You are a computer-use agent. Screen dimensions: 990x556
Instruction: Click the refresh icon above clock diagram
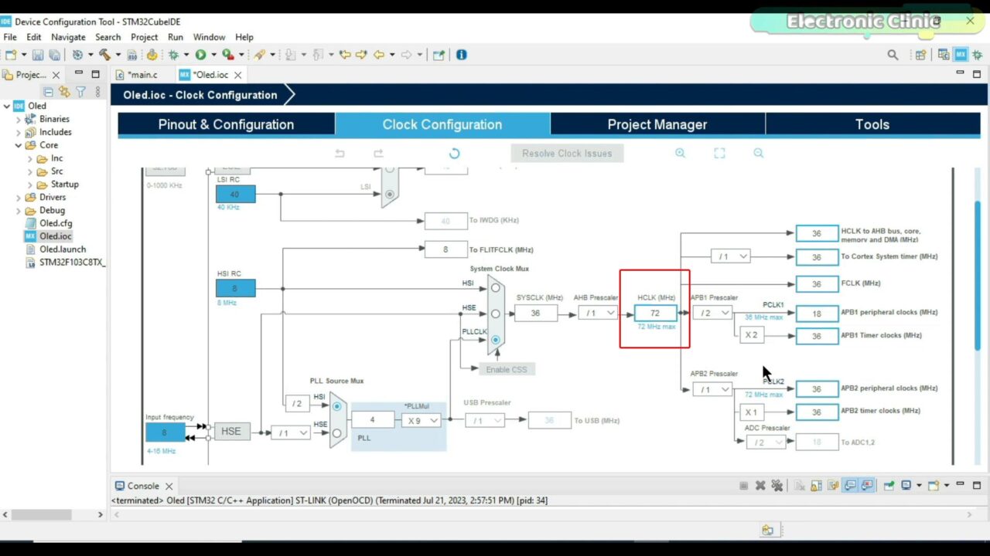point(454,153)
